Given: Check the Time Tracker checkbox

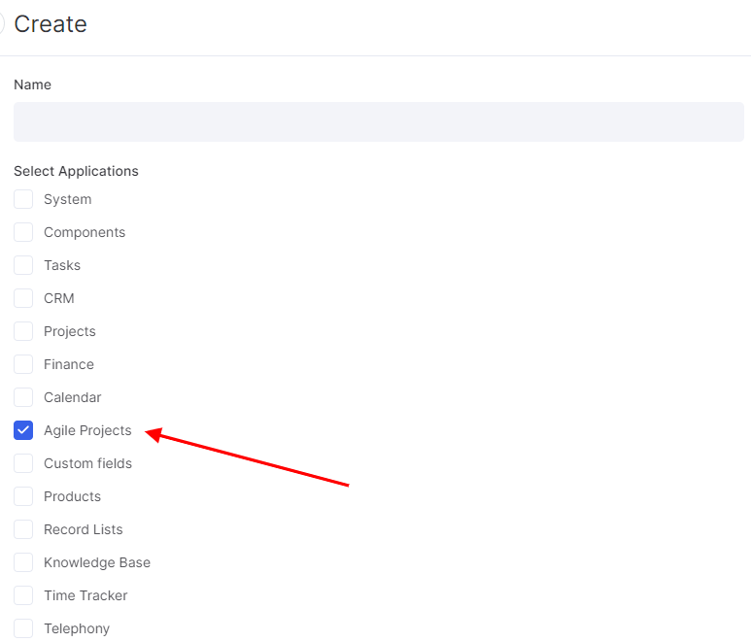Looking at the screenshot, I should [x=23, y=595].
